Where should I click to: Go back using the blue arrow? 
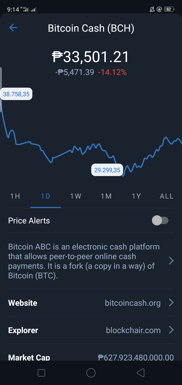tap(13, 28)
